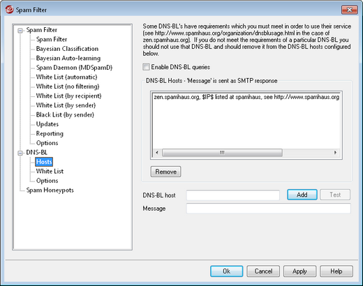Open Black List (by sender) page
Image resolution: width=363 pixels, height=286 pixels.
(65, 114)
